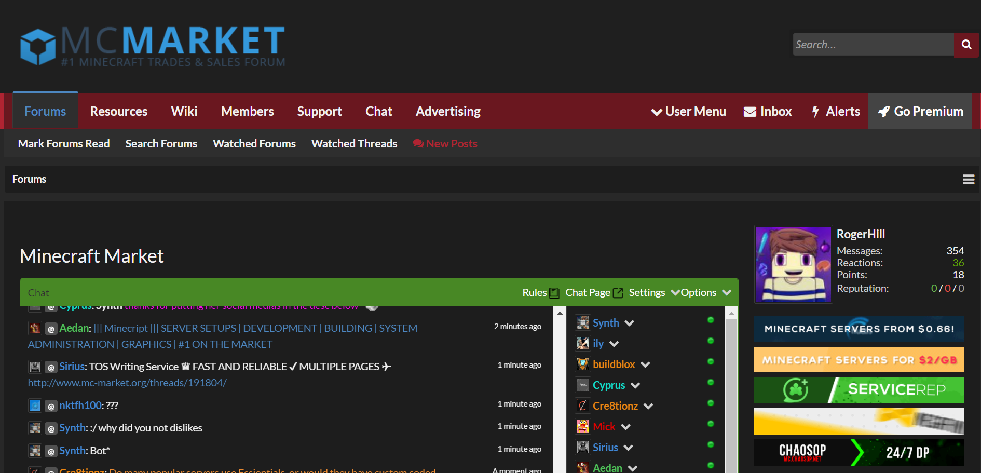This screenshot has width=981, height=473.
Task: Click the @ mention icon next to nktfh100
Action: 51,406
